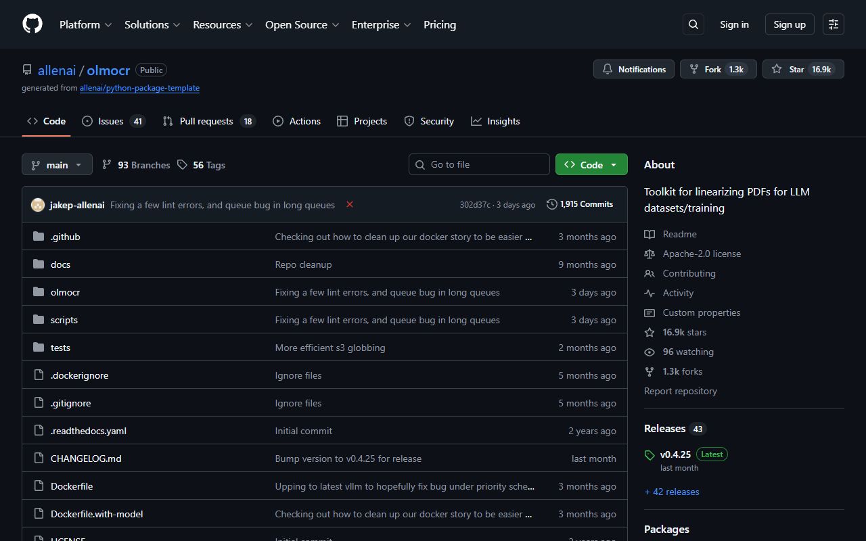Click the commit history clock icon
866x541 pixels.
[x=551, y=204]
